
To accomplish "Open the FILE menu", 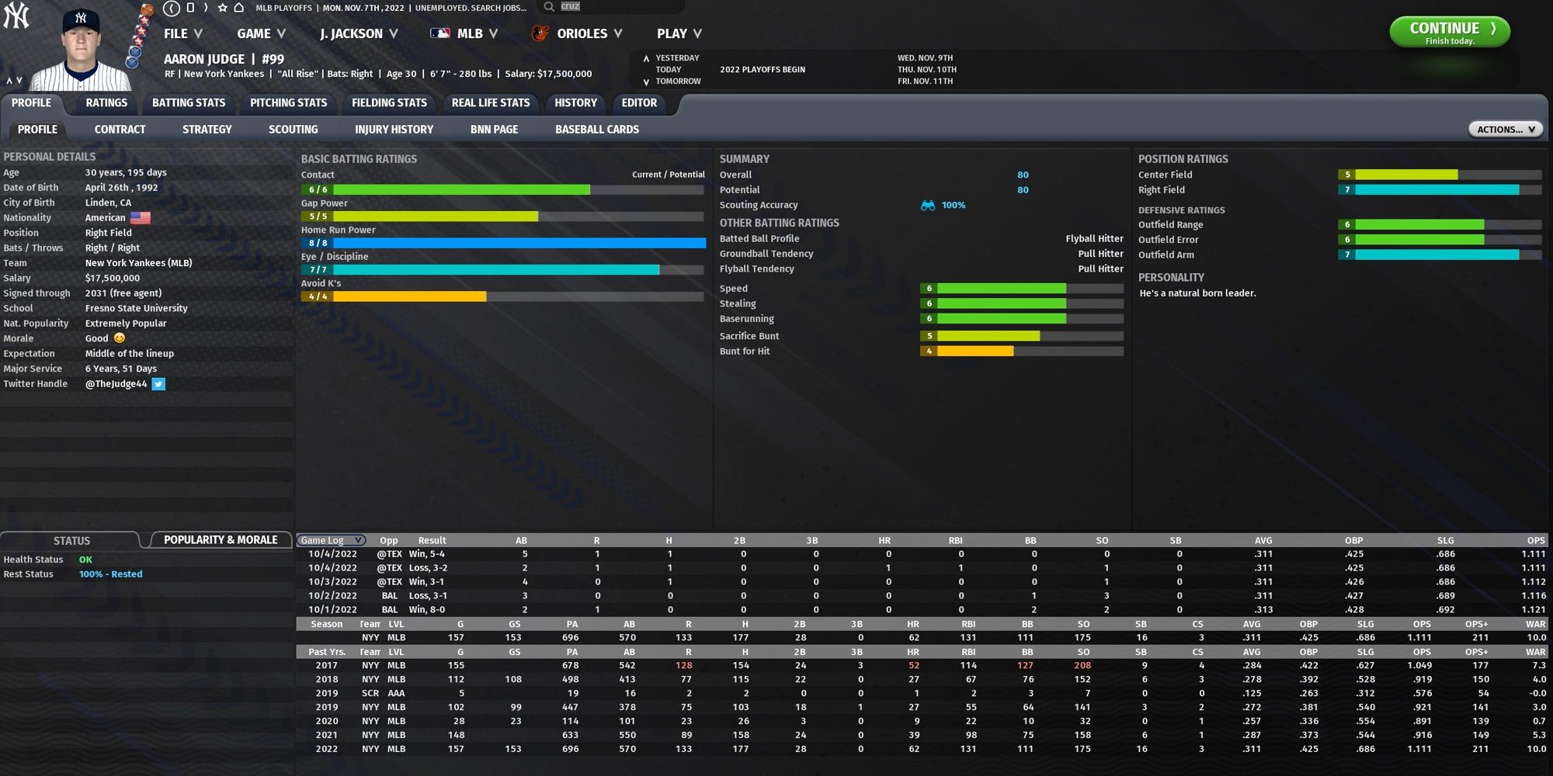I will [x=183, y=33].
